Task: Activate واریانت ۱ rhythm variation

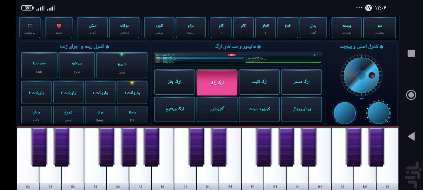Action: 132,92
